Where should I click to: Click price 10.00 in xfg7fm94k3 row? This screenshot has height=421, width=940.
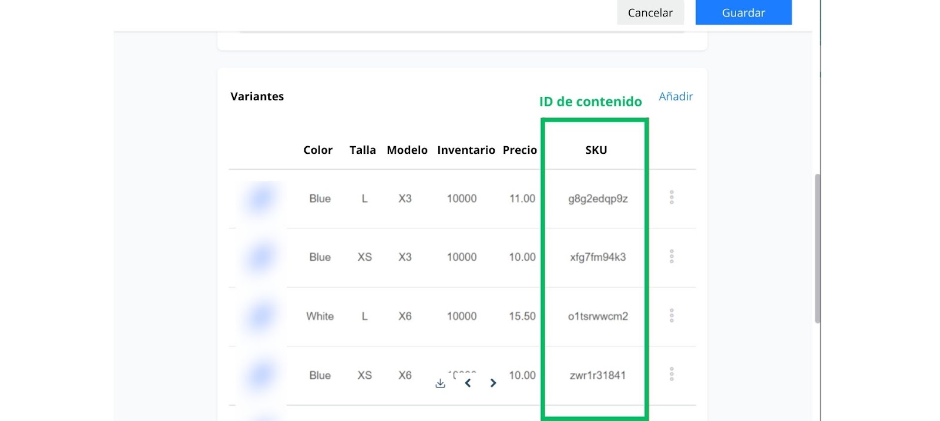click(x=522, y=257)
